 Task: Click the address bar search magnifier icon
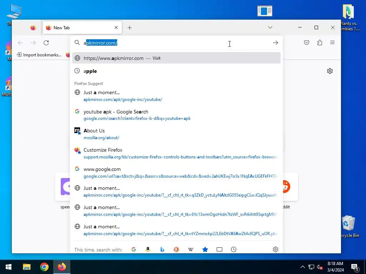point(77,43)
